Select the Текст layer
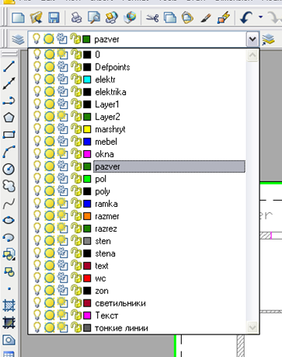Screen dimensions: 282x357 [x=106, y=316]
